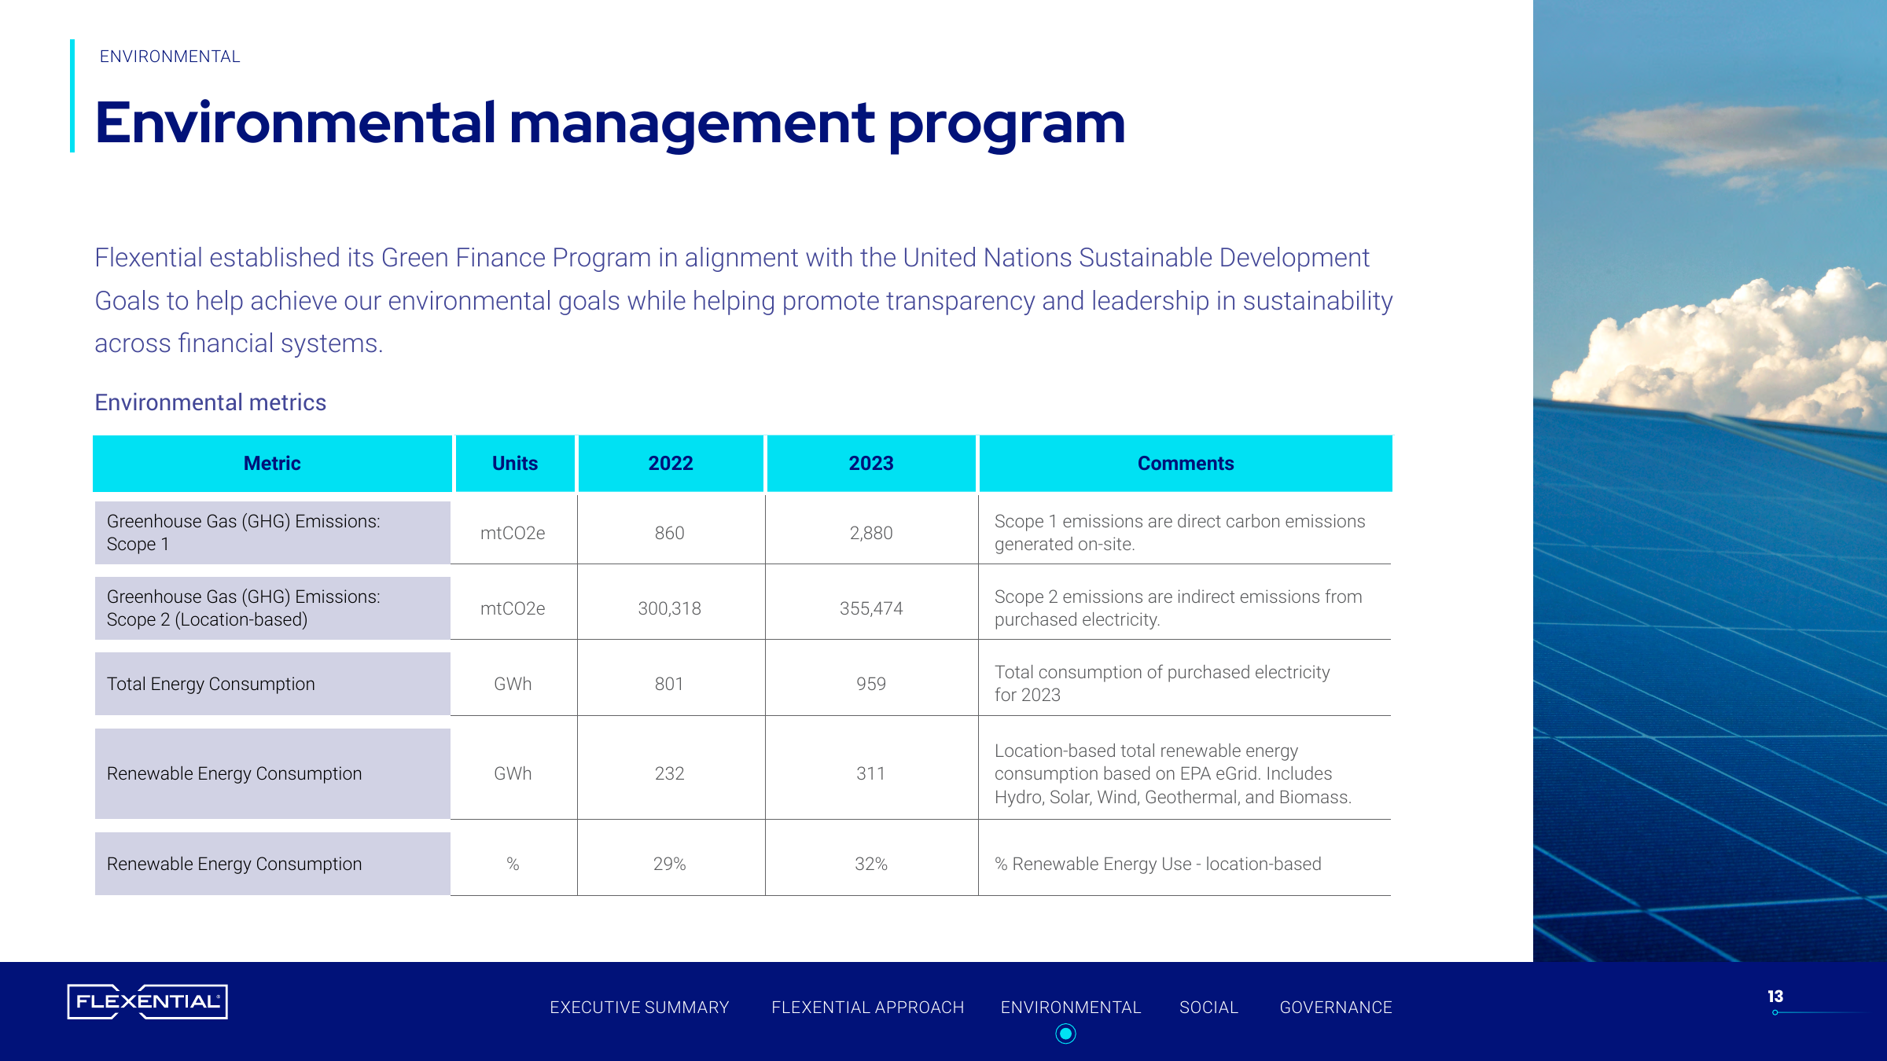The image size is (1887, 1061).
Task: Click the Scope 1 emissions comment text
Action: point(1179,533)
